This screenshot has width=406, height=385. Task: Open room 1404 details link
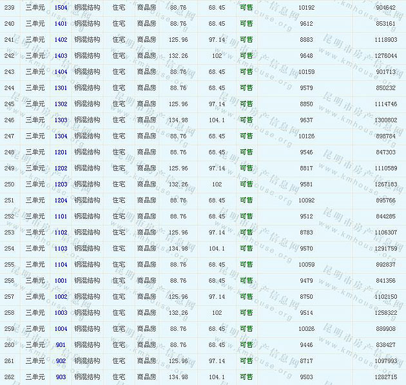click(x=61, y=72)
